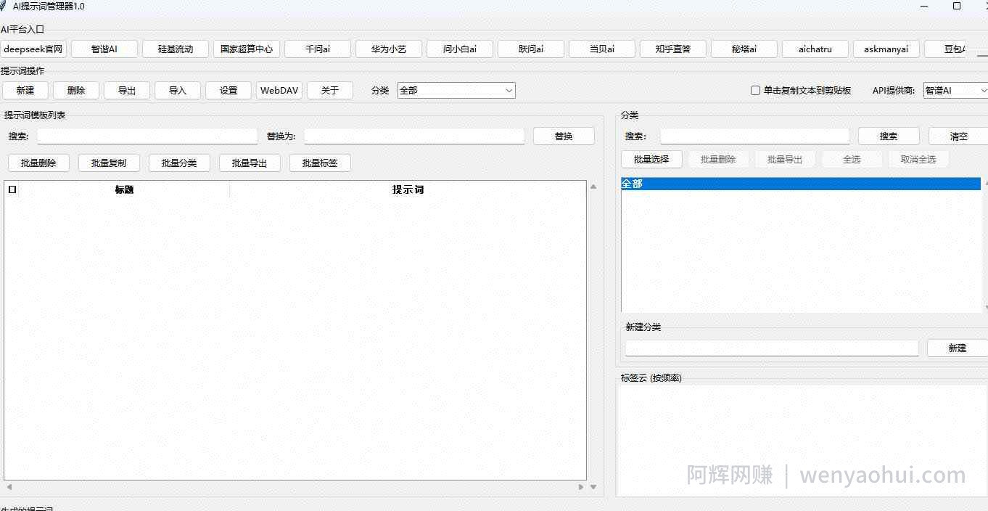This screenshot has width=988, height=511.
Task: Click the 批量分类 button
Action: pyautogui.click(x=179, y=163)
